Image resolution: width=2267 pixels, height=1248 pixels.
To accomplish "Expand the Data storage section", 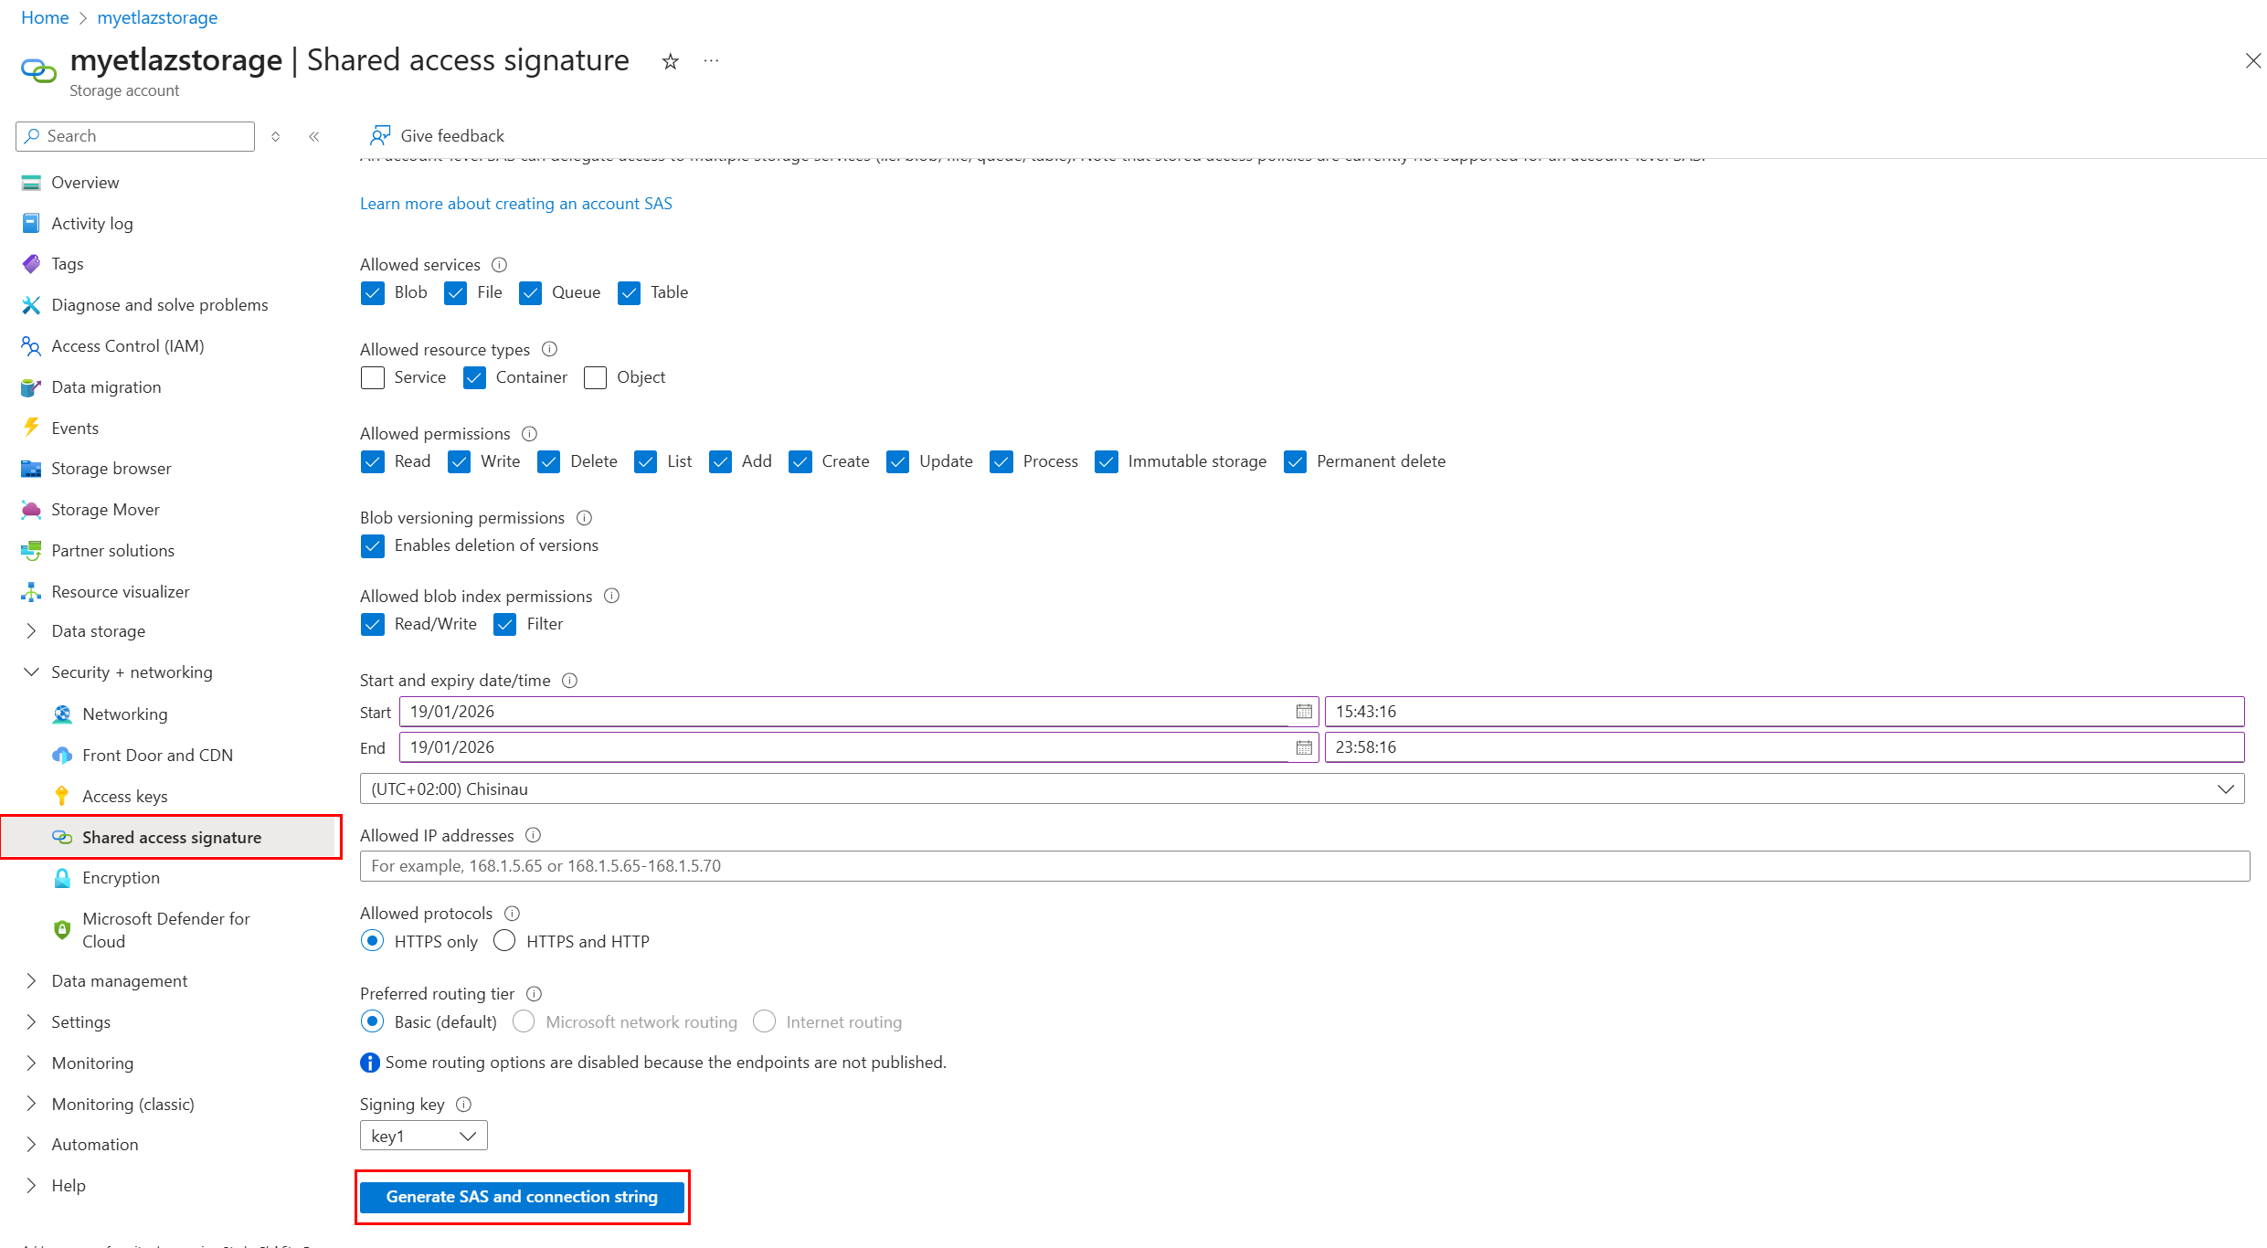I will tap(98, 631).
